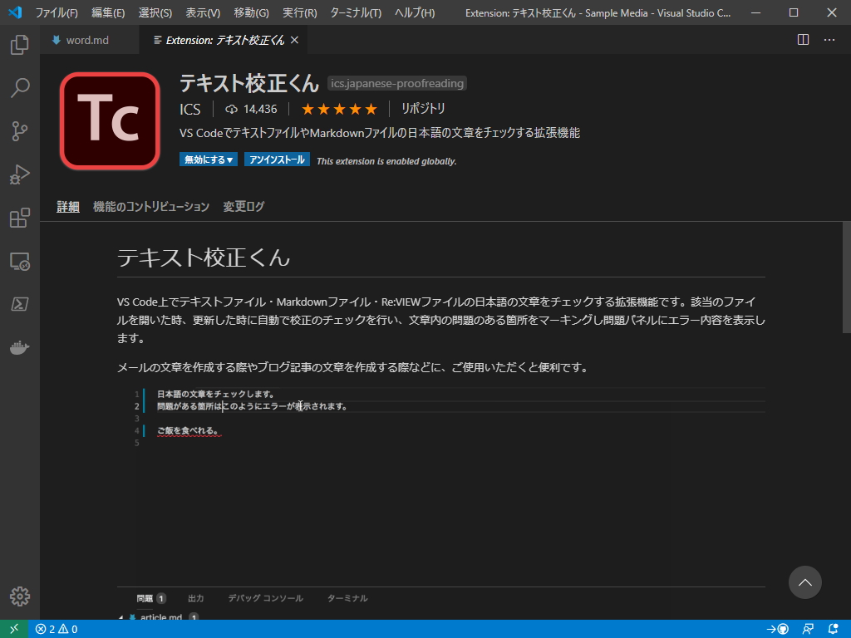
Task: Open the Run and Debug view
Action: (x=18, y=174)
